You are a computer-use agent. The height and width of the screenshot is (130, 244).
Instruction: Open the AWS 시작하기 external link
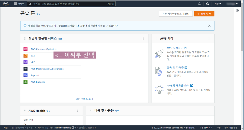click(177, 48)
